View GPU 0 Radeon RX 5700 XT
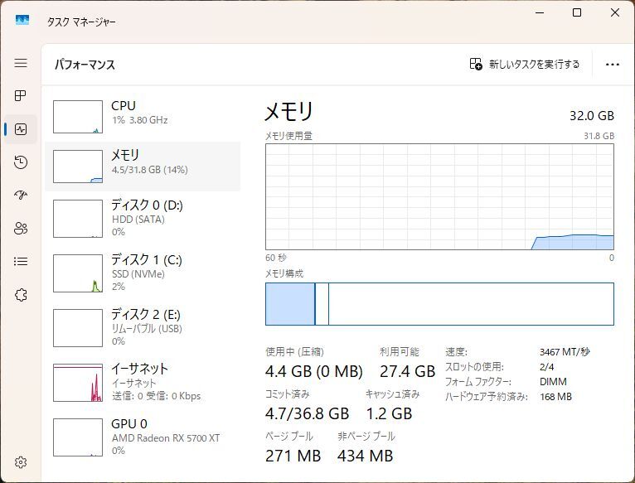635x483 pixels. point(143,436)
